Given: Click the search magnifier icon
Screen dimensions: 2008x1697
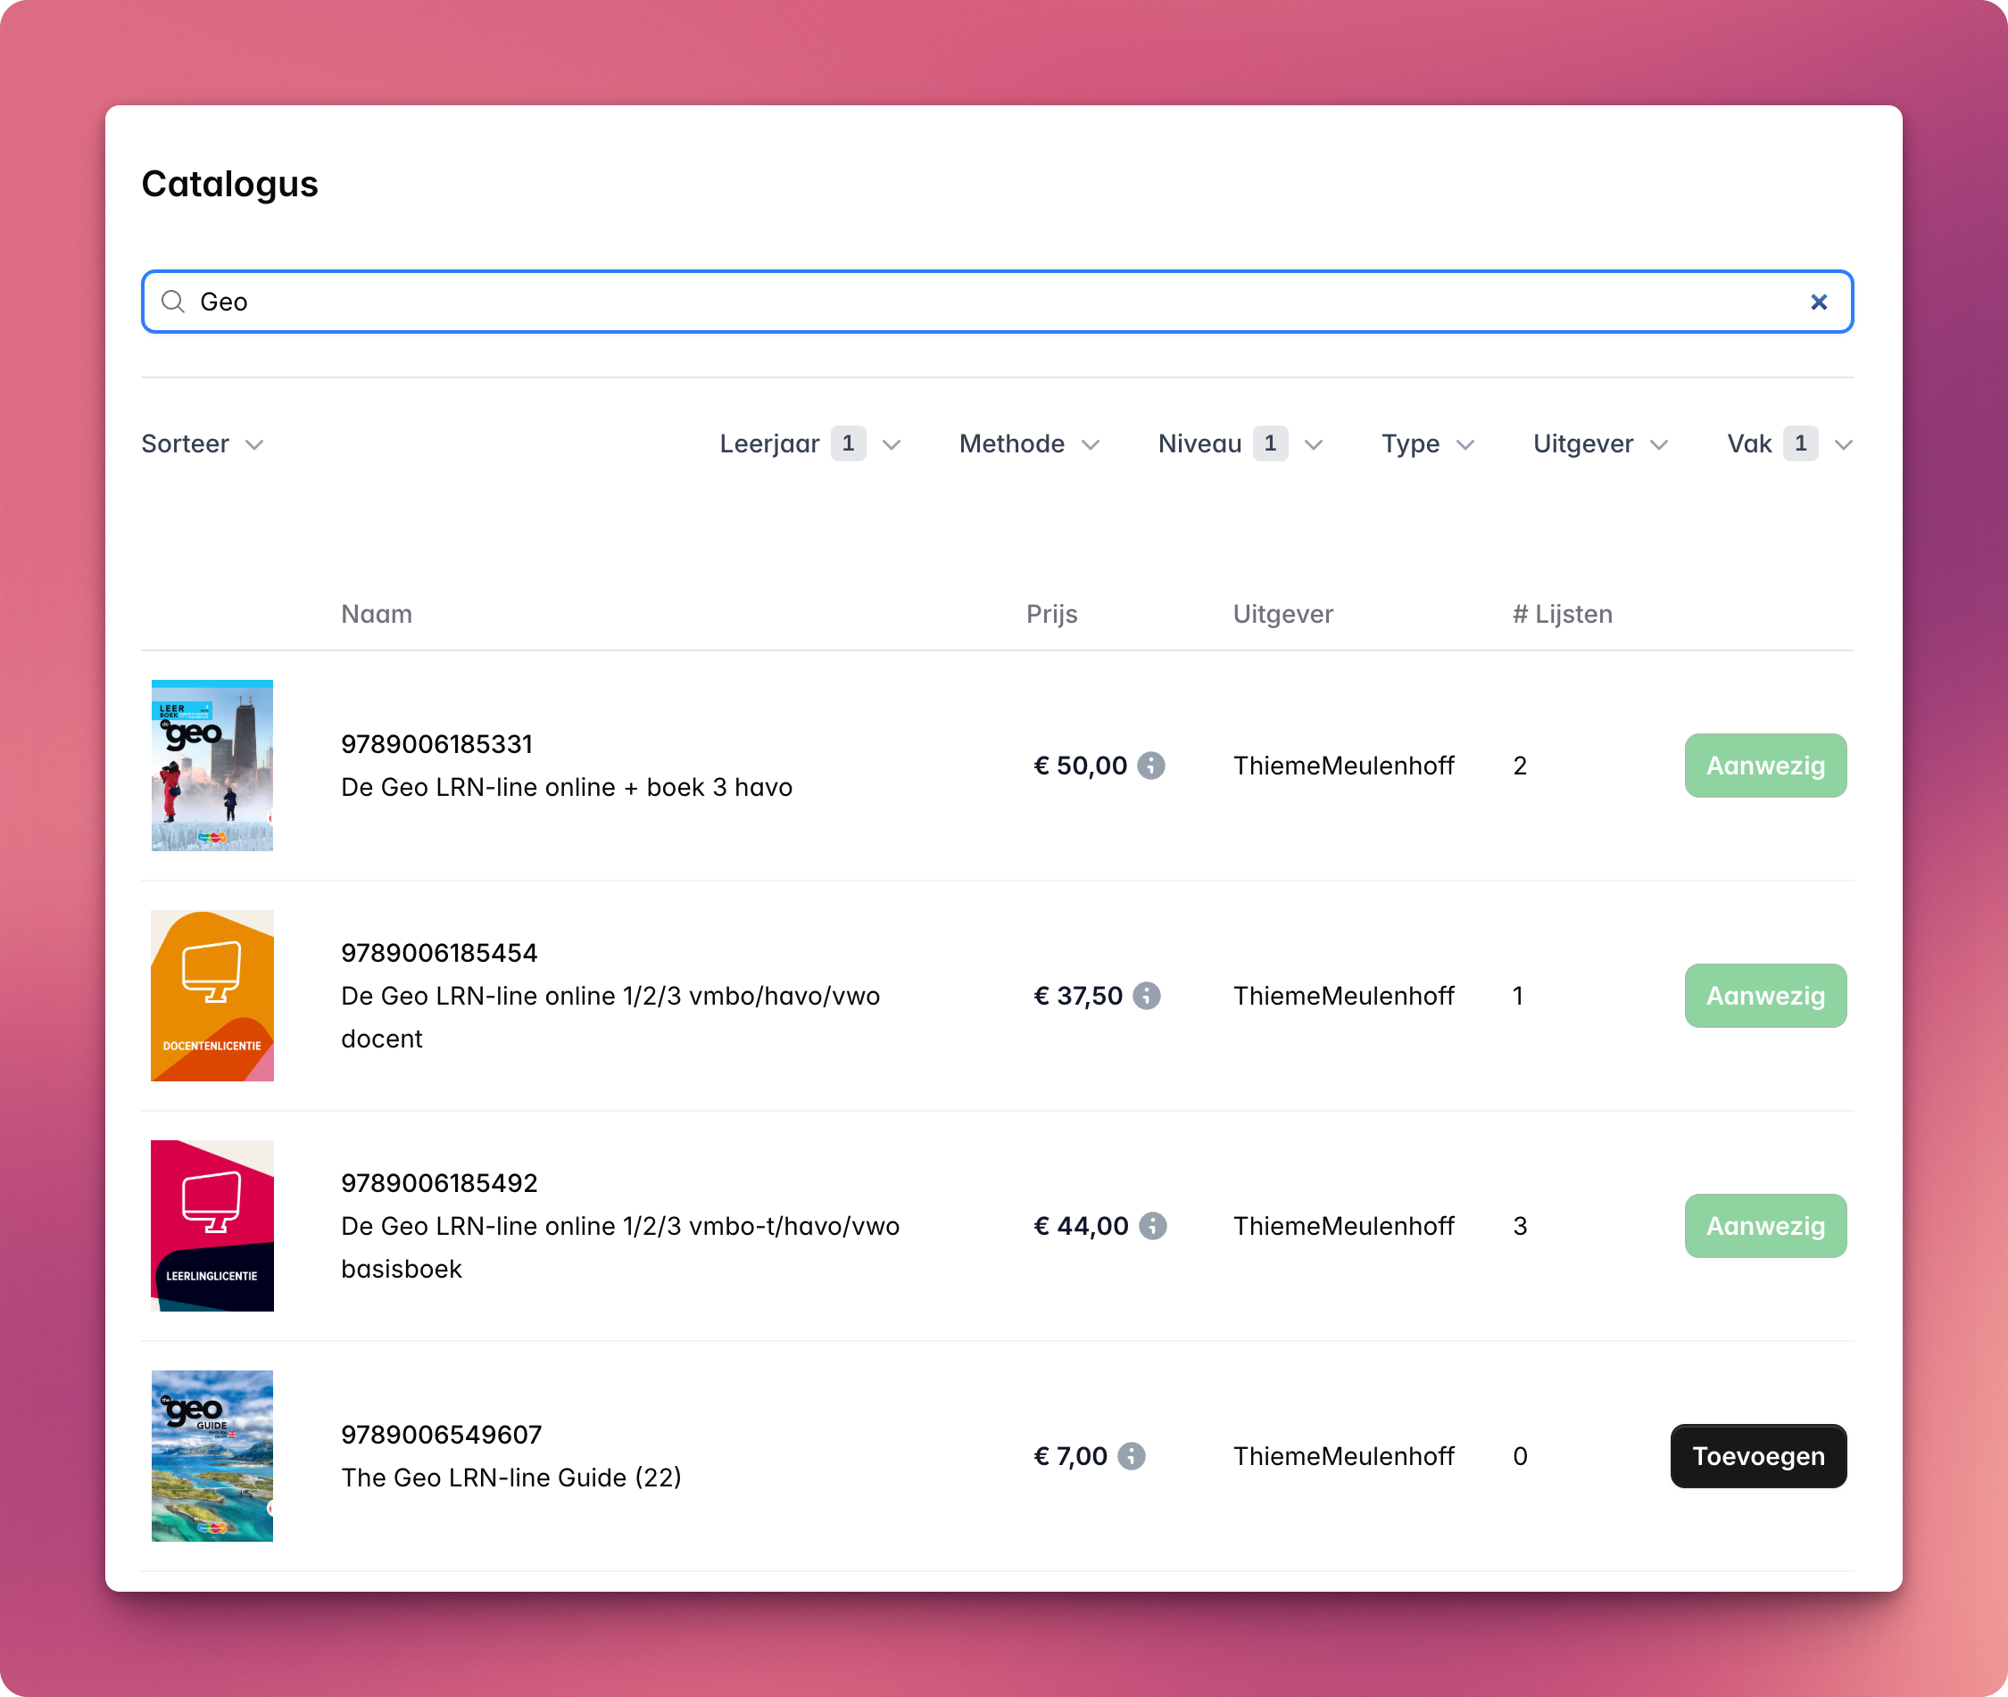Looking at the screenshot, I should point(173,302).
